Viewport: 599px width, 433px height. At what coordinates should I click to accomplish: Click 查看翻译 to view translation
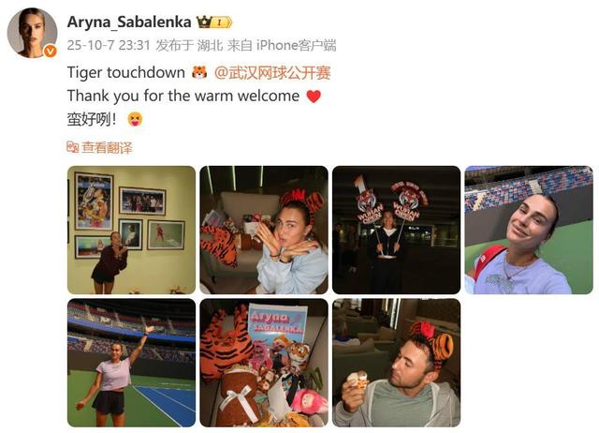(x=107, y=148)
